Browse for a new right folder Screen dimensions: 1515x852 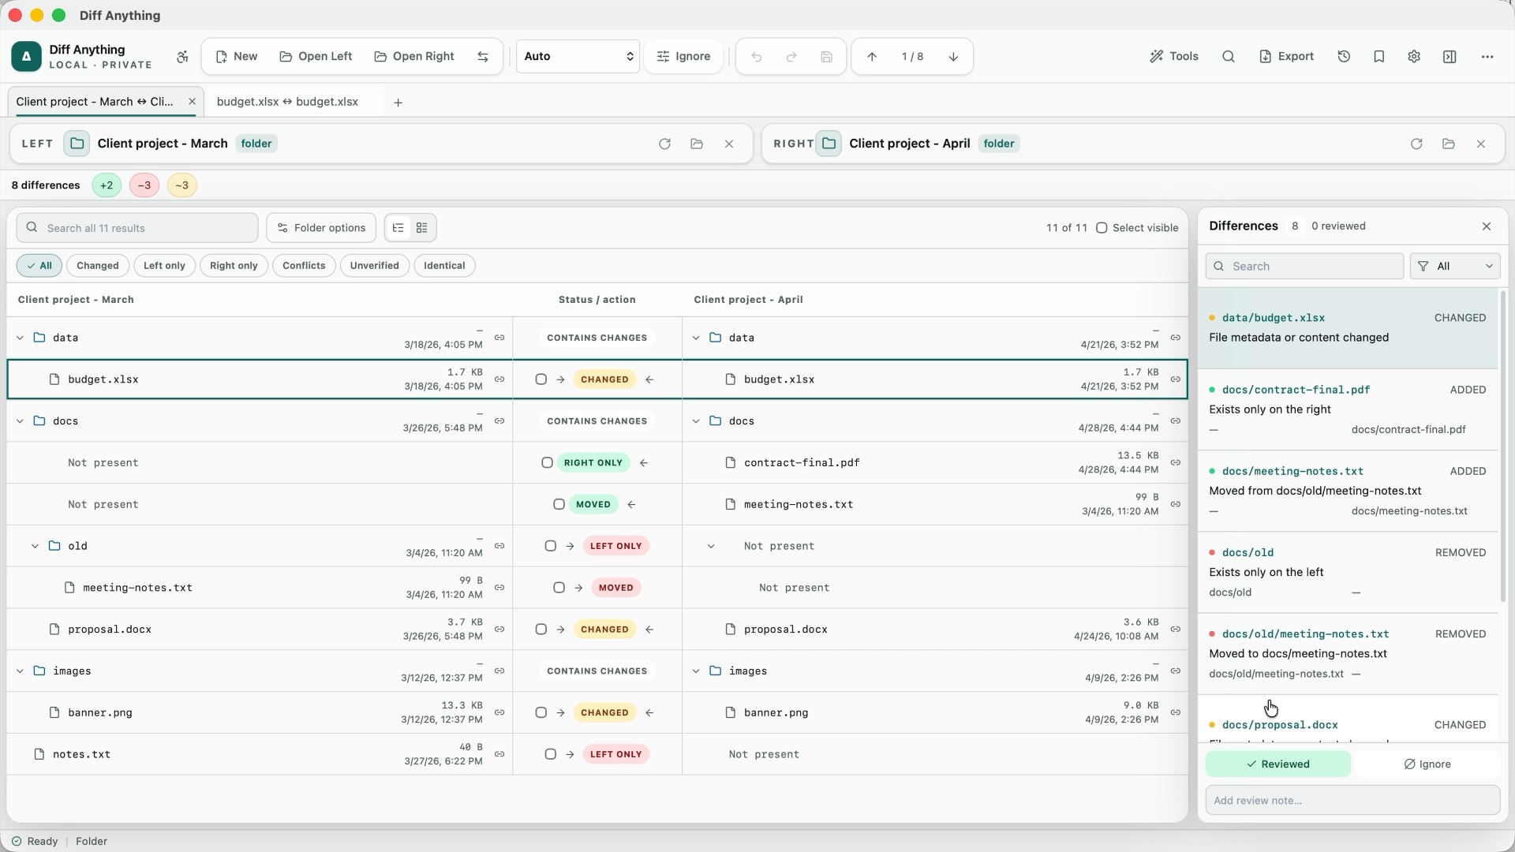tap(1449, 144)
